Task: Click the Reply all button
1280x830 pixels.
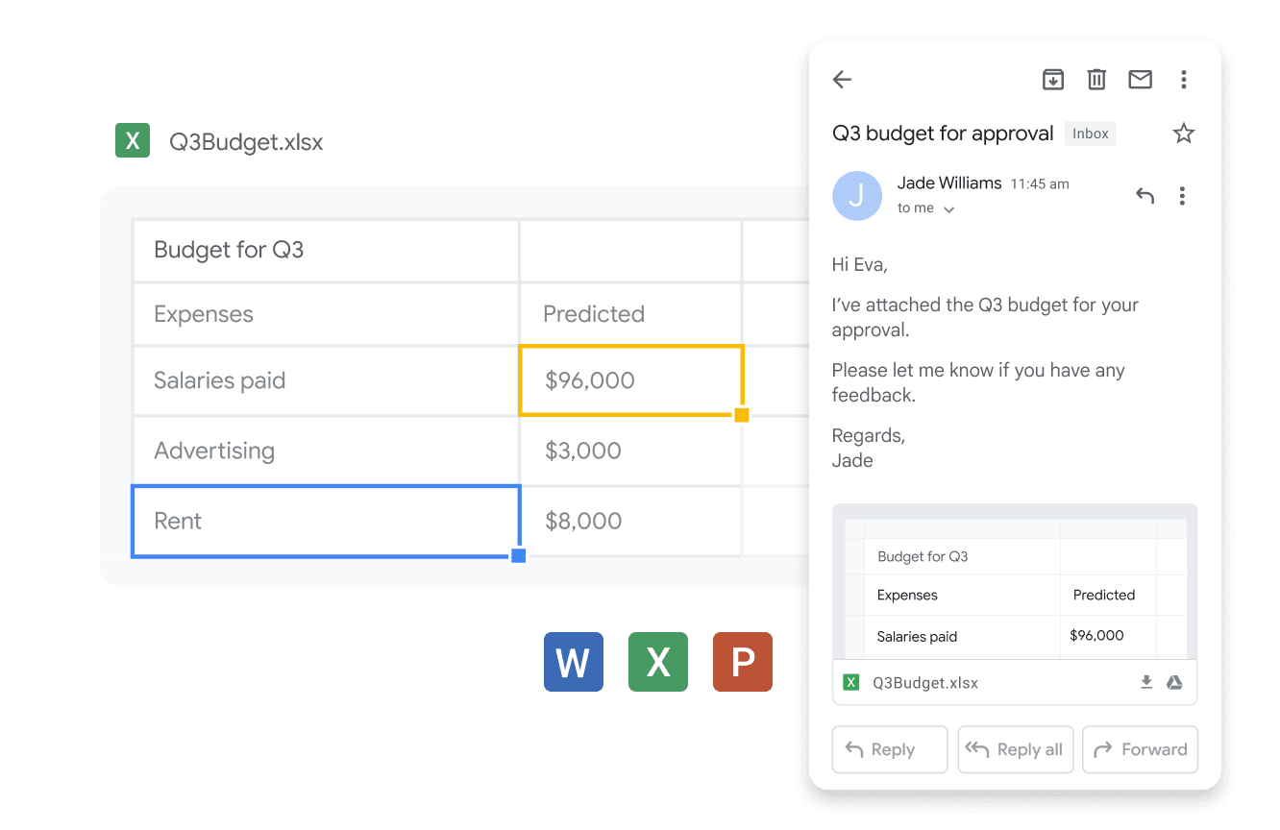Action: click(x=1015, y=749)
